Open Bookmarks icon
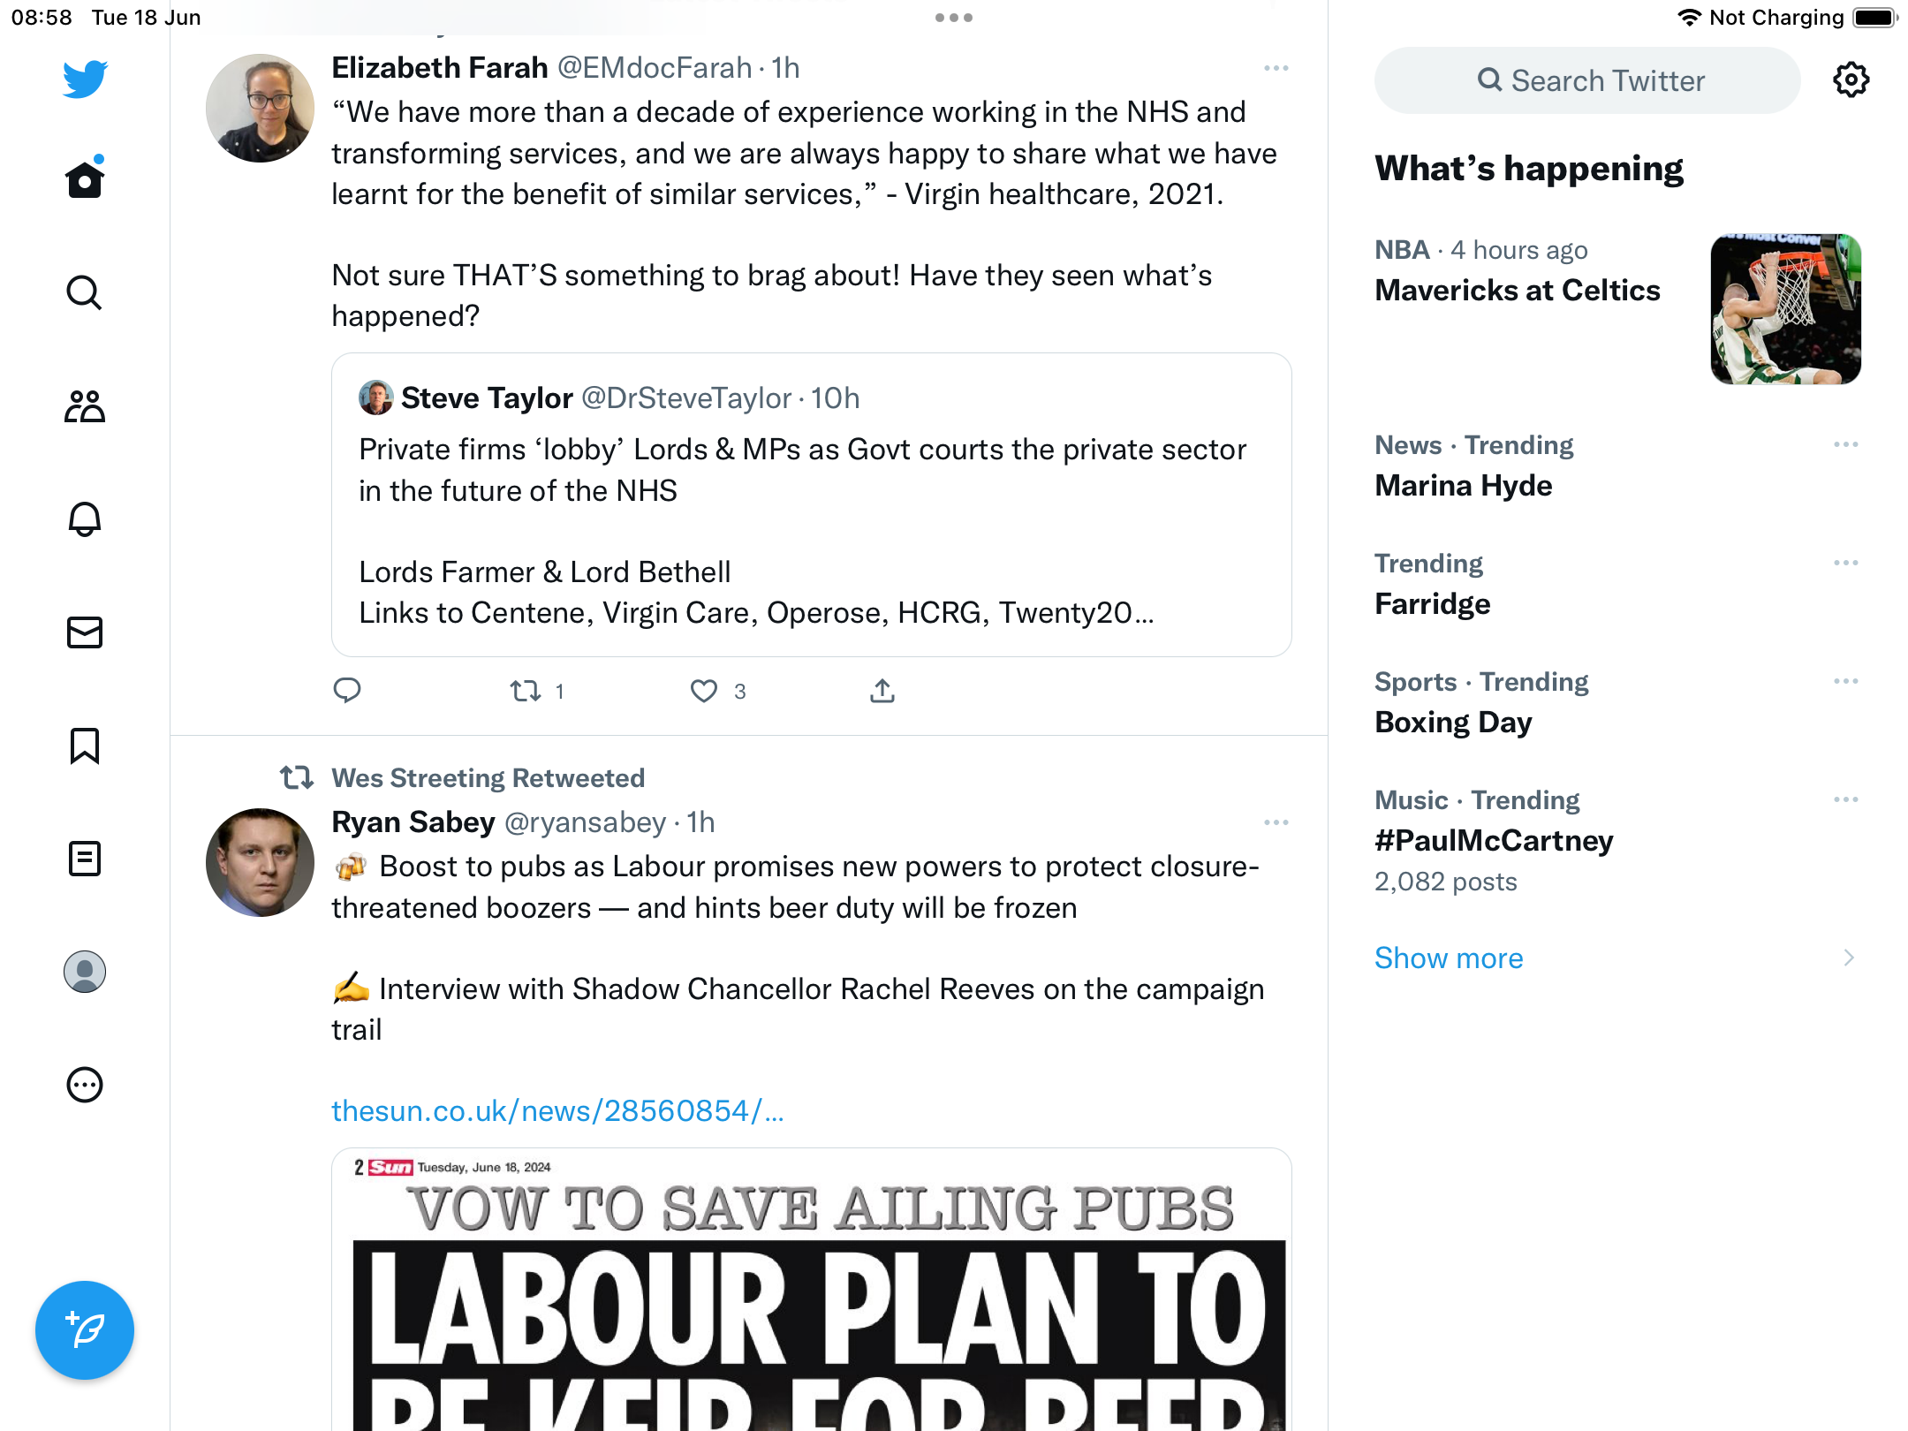1908x1431 pixels. coord(85,746)
